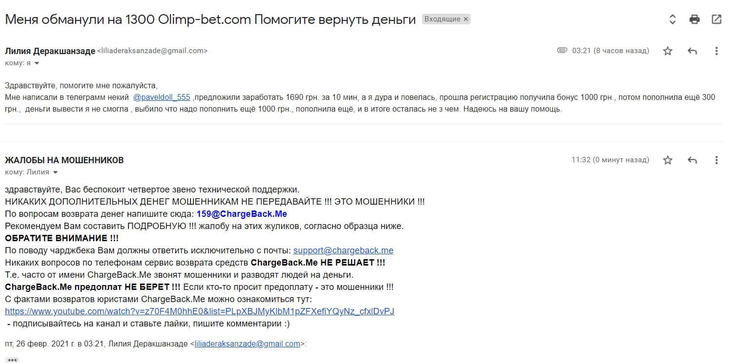Reply to the ЖАЛОБЫ НА МОШЕННИКОВ message

coord(692,160)
